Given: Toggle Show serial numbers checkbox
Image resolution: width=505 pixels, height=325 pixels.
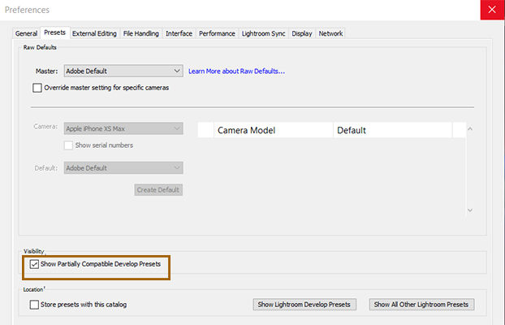Looking at the screenshot, I should pos(68,145).
